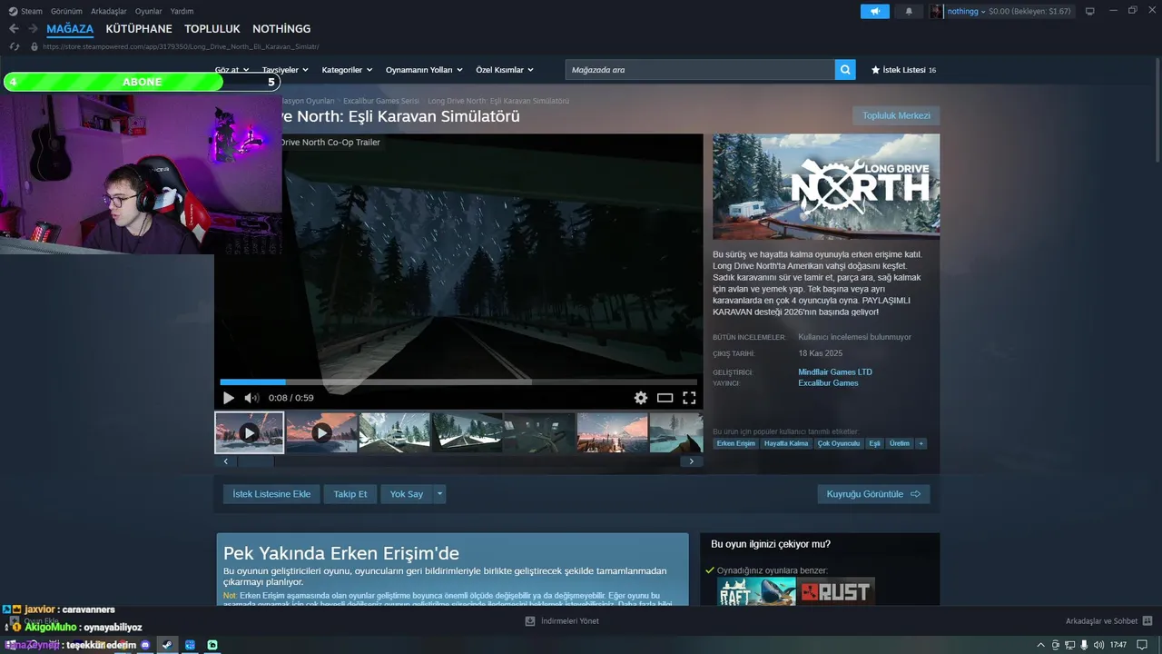Open the Rust similar game image
The width and height of the screenshot is (1162, 654).
(836, 592)
